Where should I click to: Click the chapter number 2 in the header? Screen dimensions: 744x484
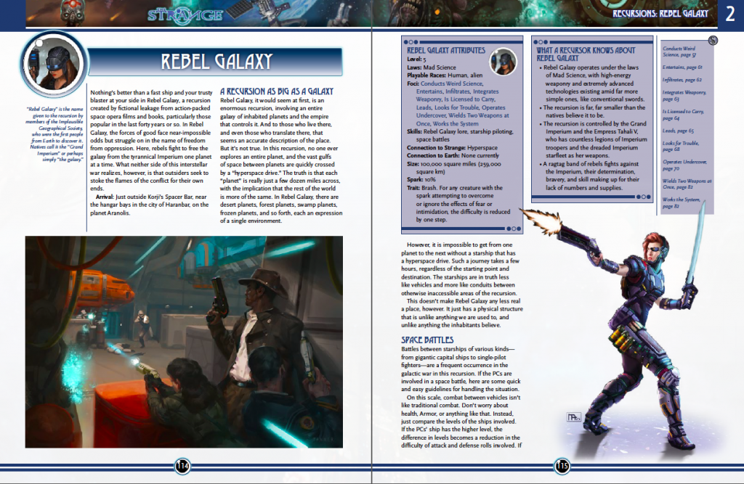click(729, 15)
